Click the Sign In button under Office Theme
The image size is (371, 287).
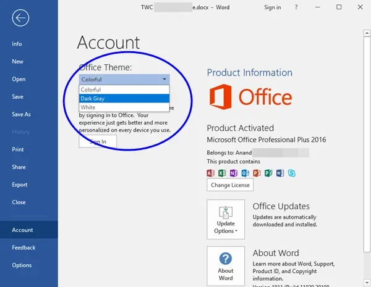(98, 141)
